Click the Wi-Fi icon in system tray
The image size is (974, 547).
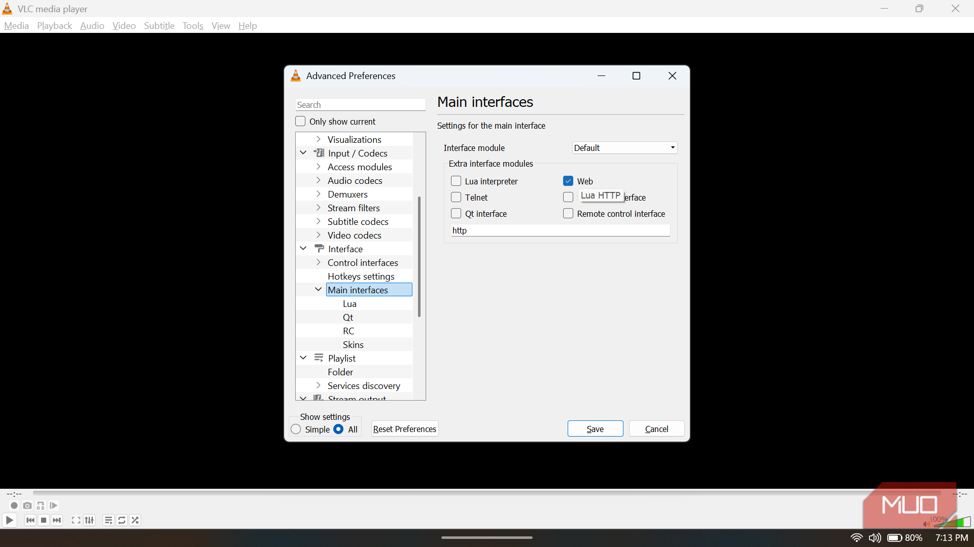pyautogui.click(x=856, y=538)
